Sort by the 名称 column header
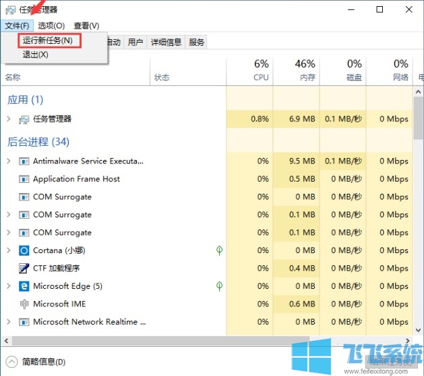 tap(13, 78)
